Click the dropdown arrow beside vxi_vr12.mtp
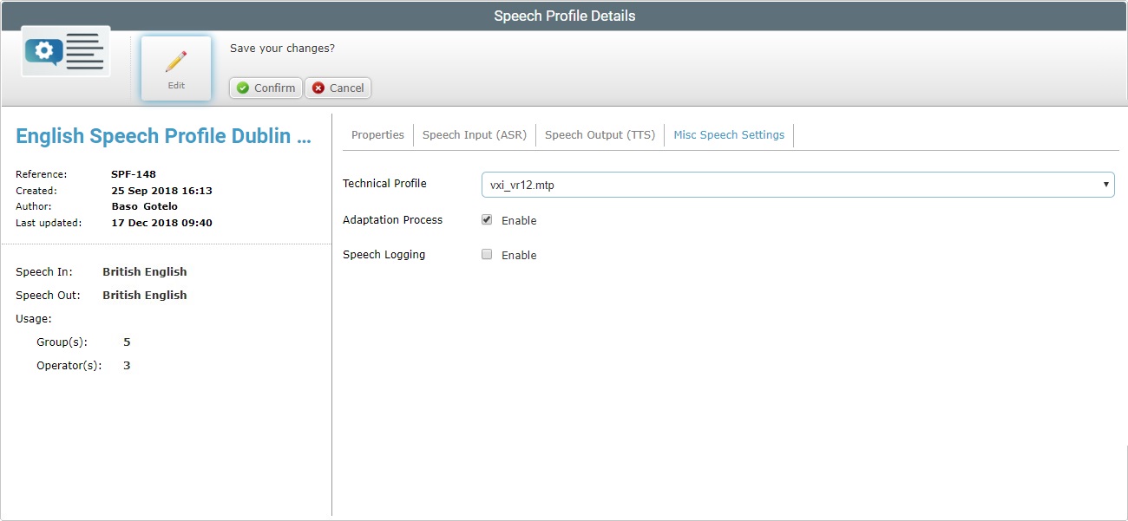The height and width of the screenshot is (521, 1128). click(1105, 184)
